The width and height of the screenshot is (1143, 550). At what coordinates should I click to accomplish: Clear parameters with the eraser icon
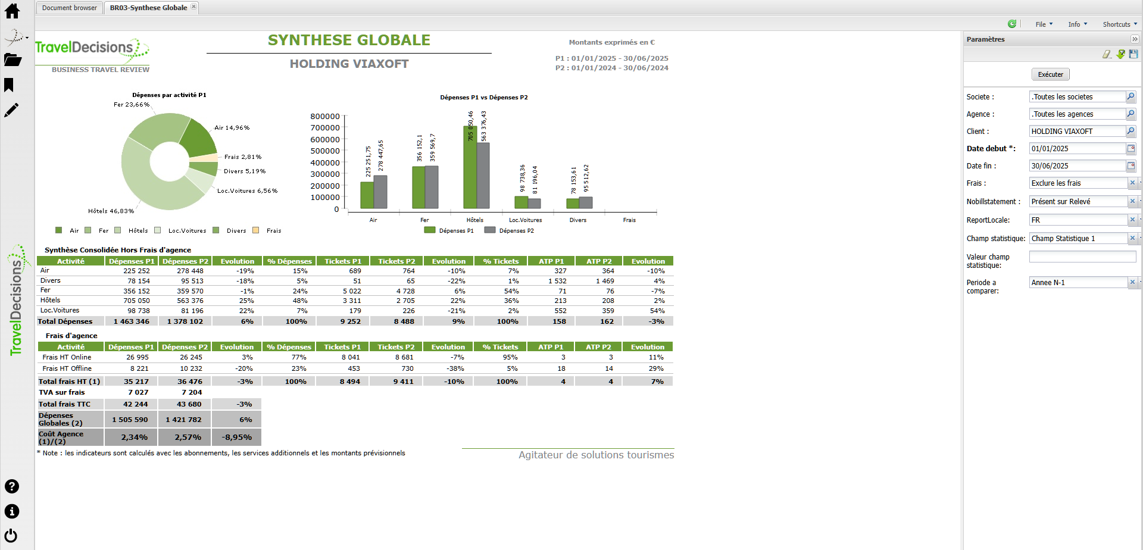pyautogui.click(x=1107, y=54)
